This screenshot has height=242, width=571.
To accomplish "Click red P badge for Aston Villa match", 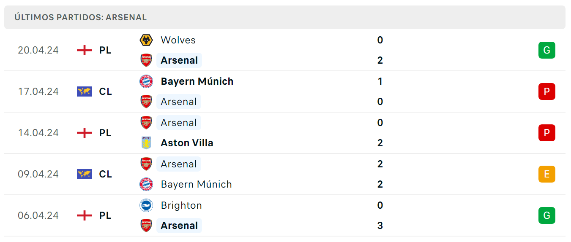I will 546,133.
